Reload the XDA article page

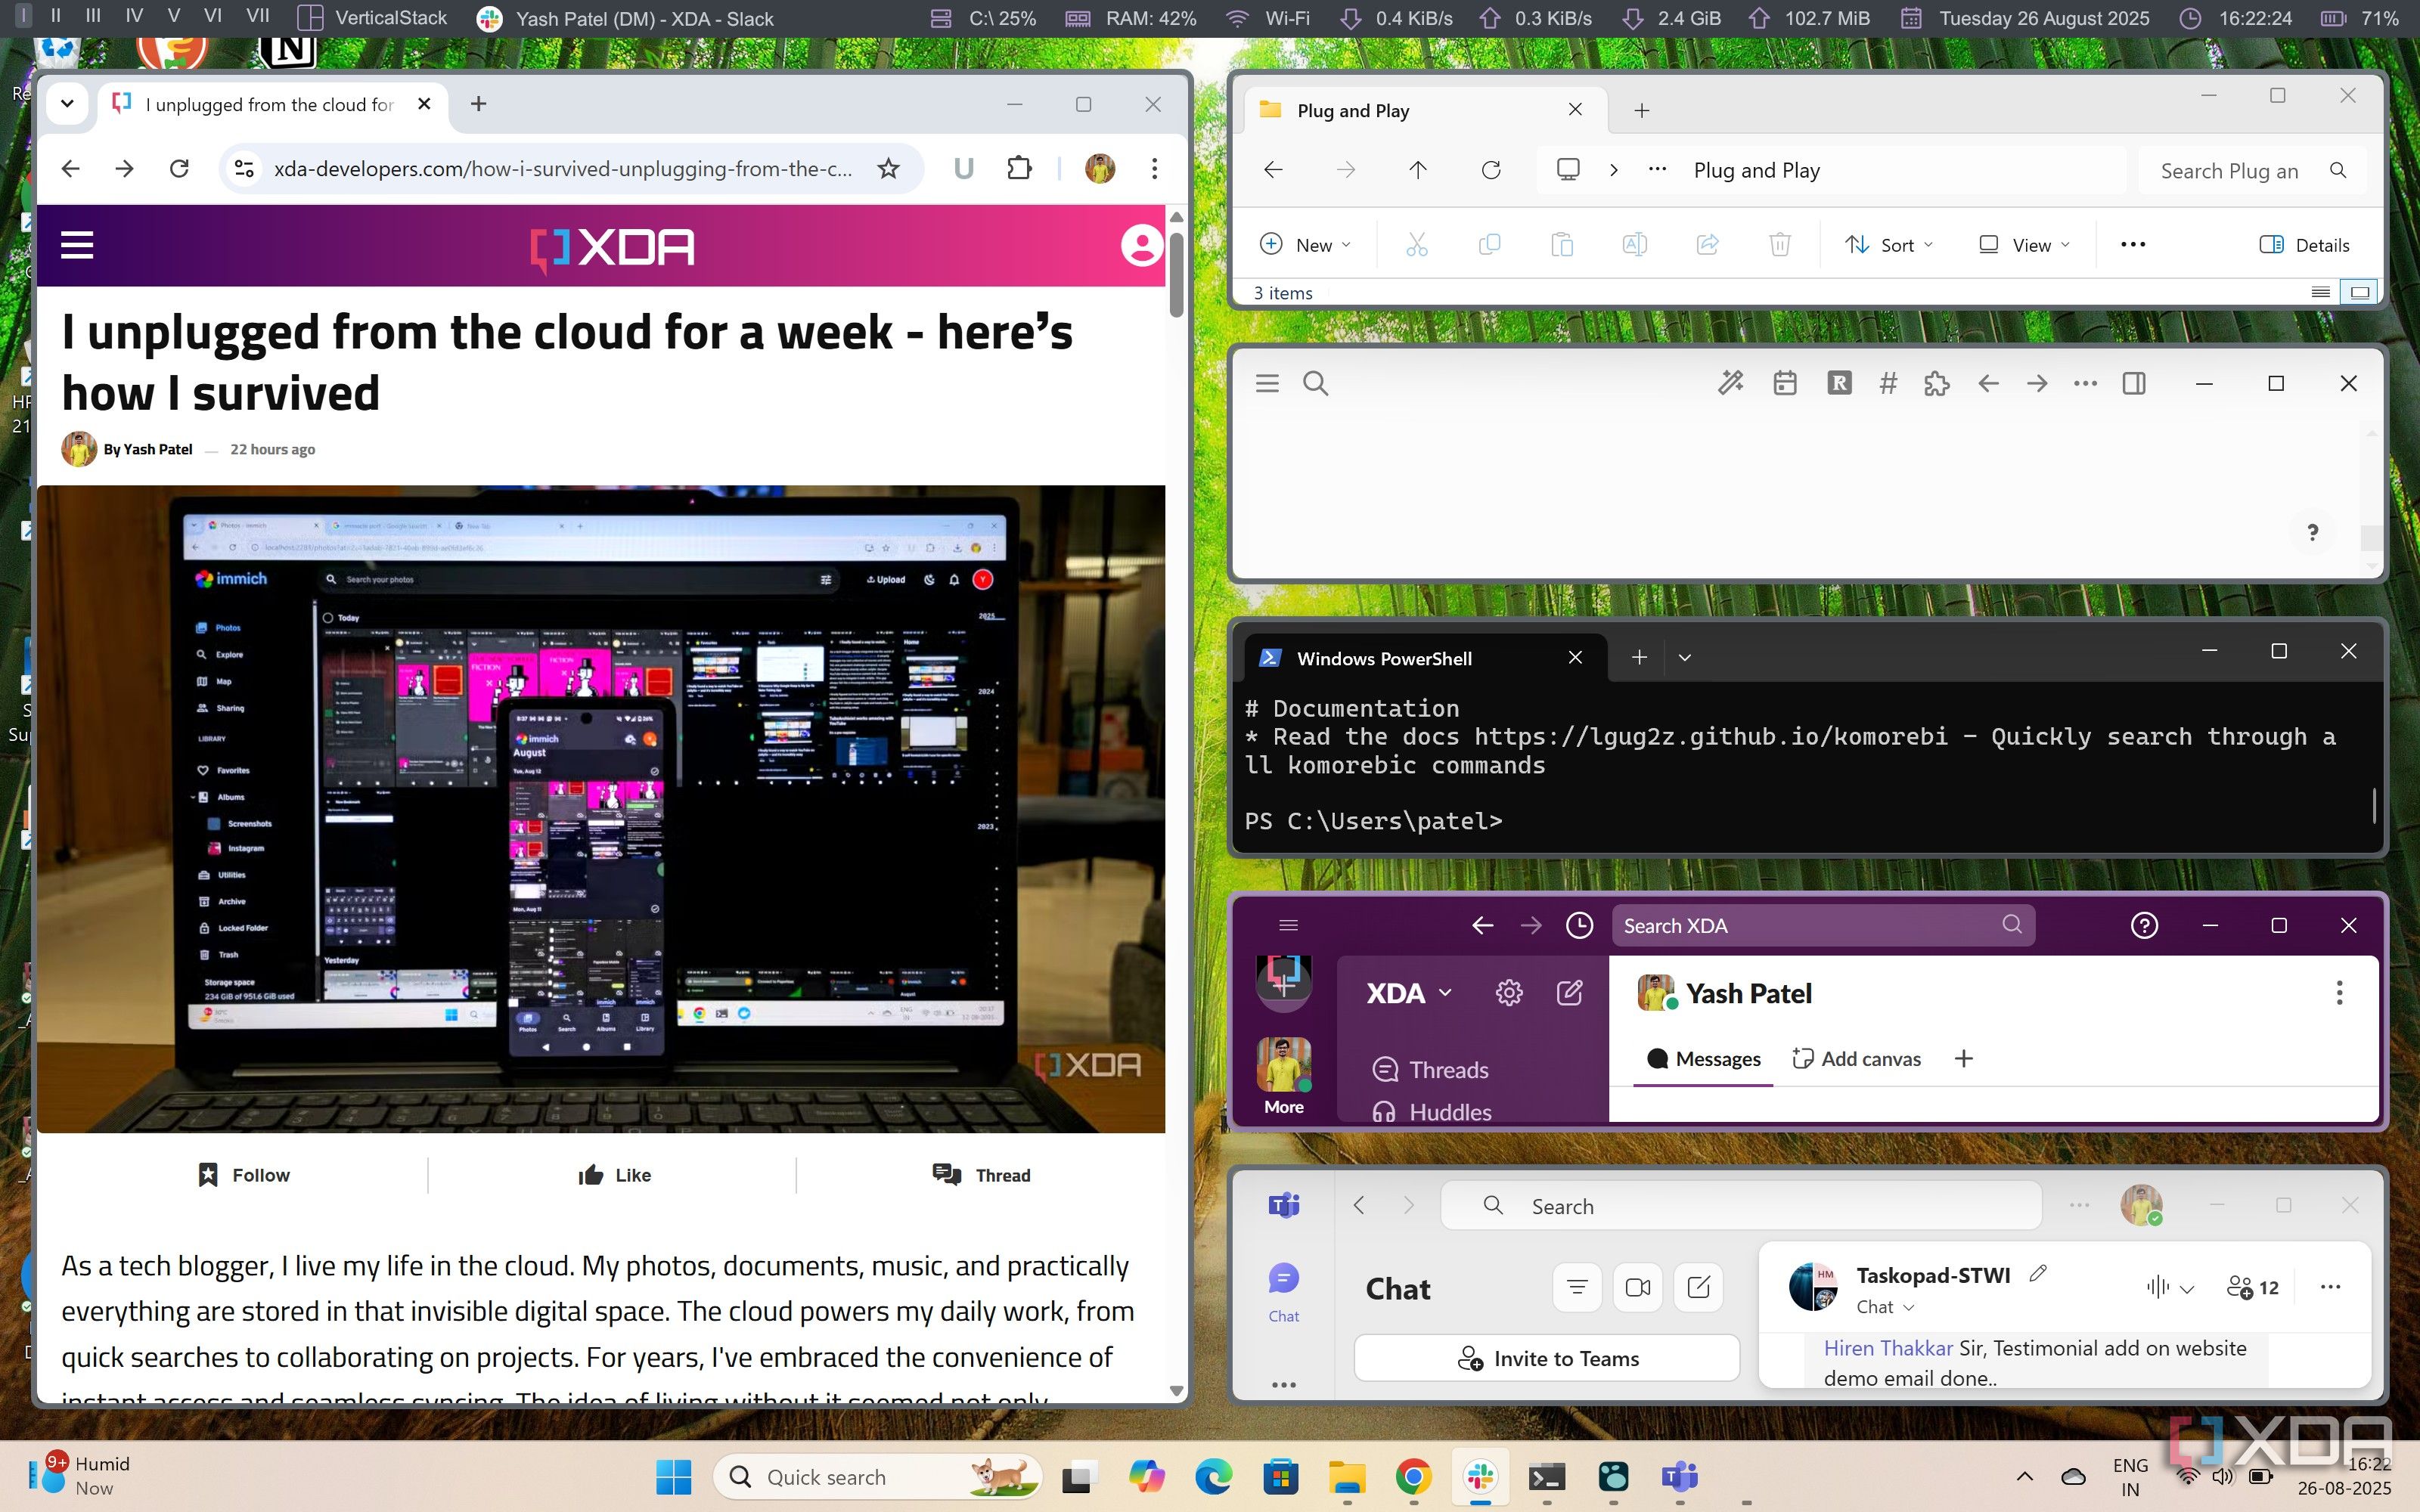click(x=179, y=169)
